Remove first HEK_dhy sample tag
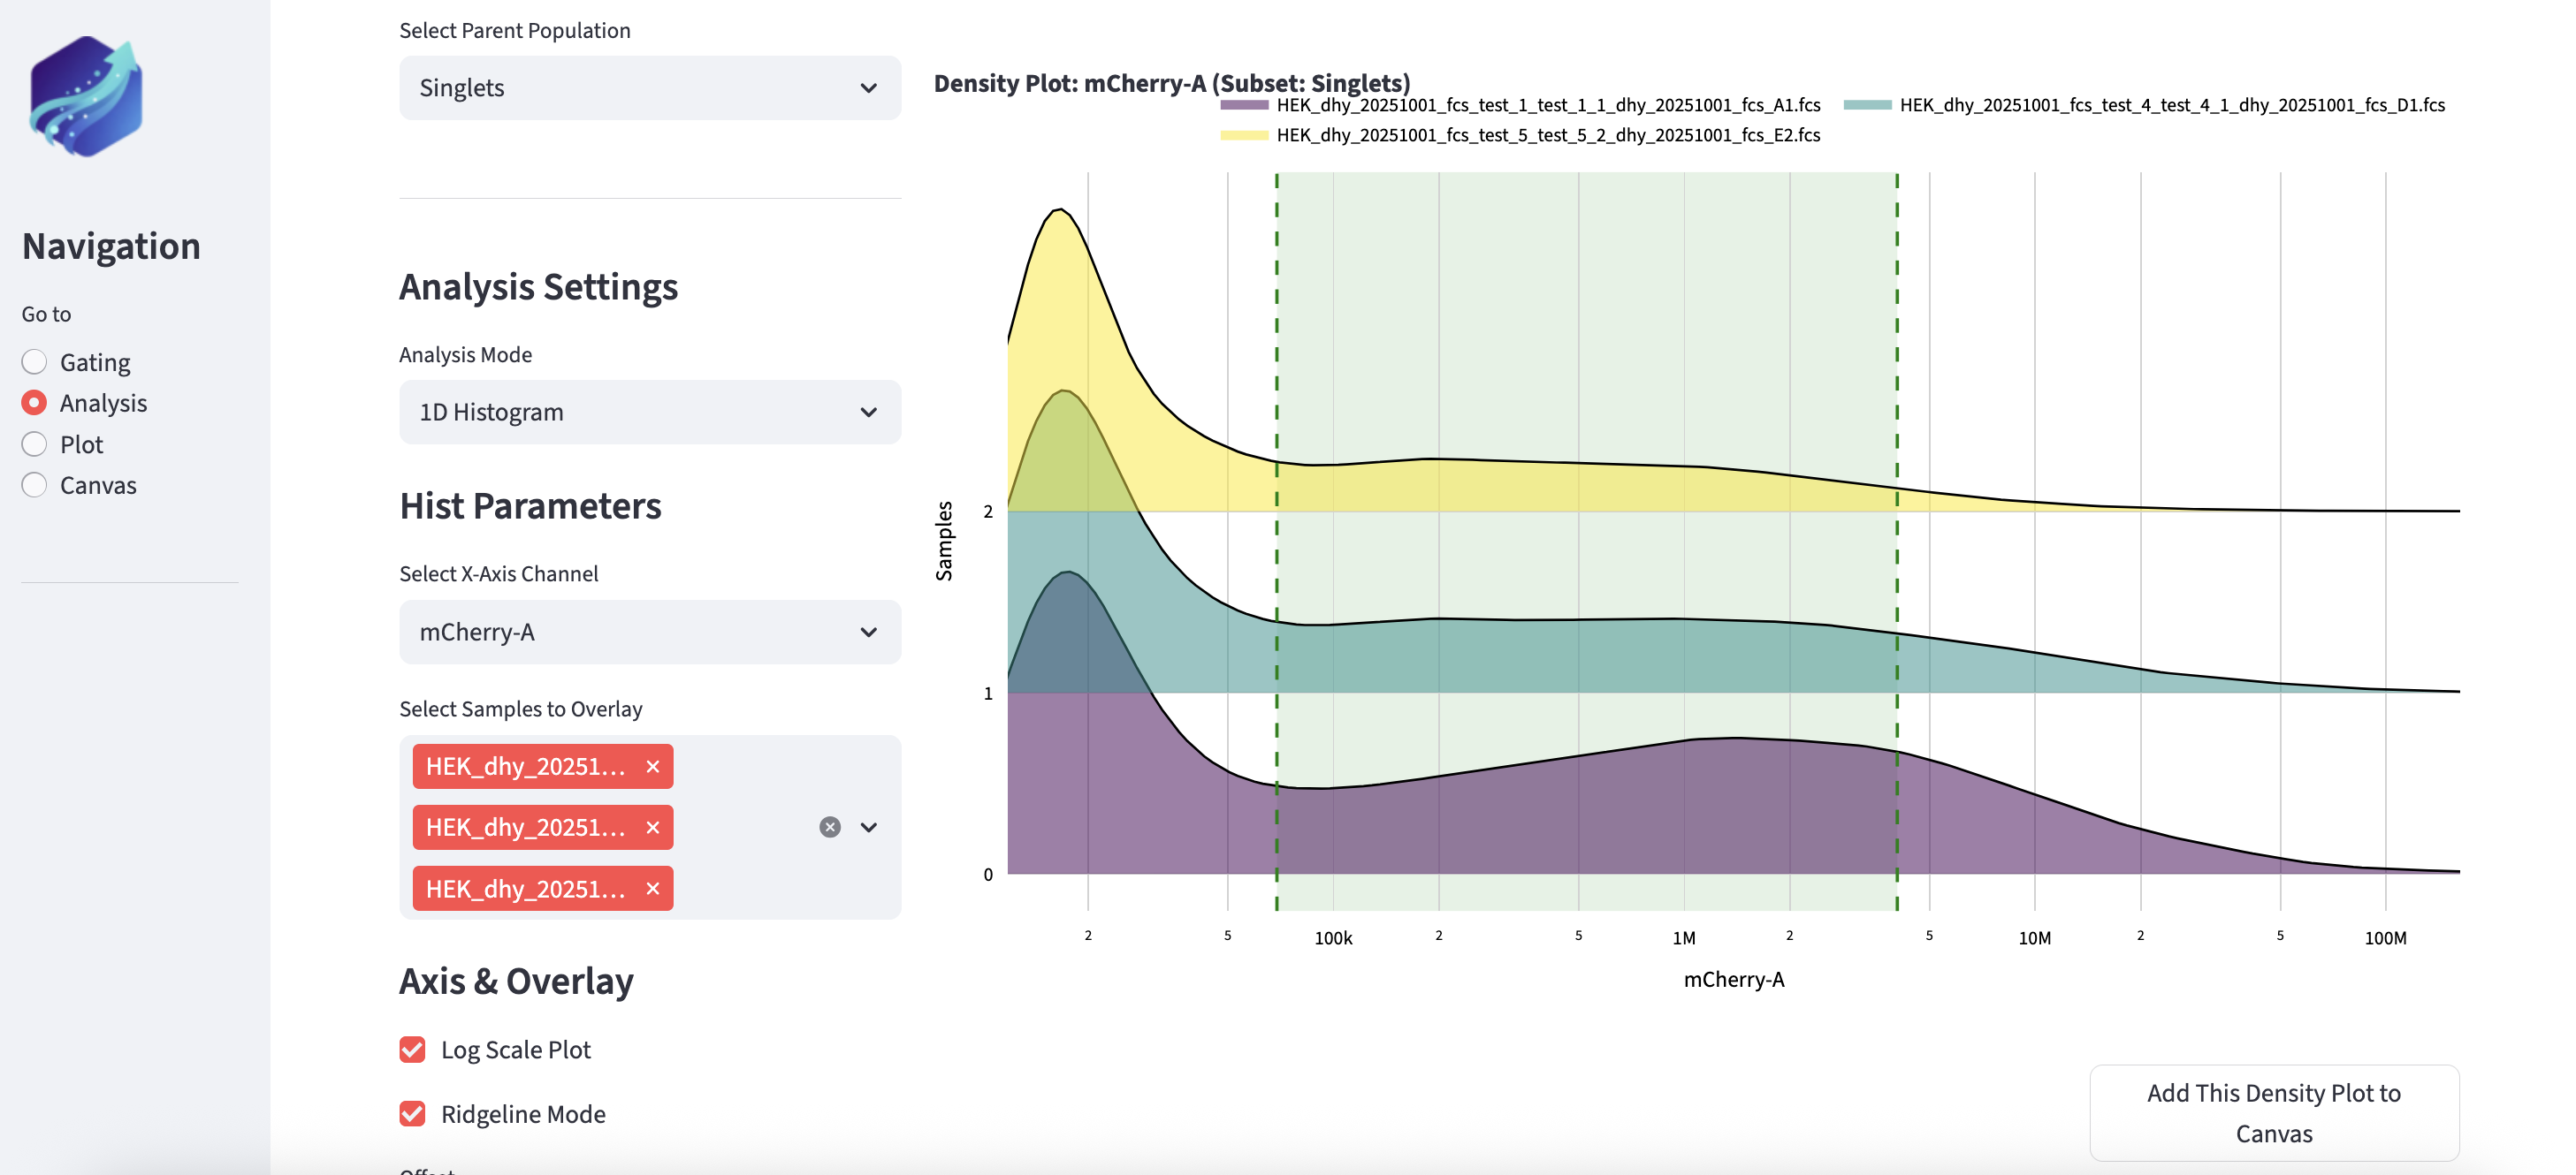Viewport: 2576px width, 1175px height. click(x=653, y=766)
